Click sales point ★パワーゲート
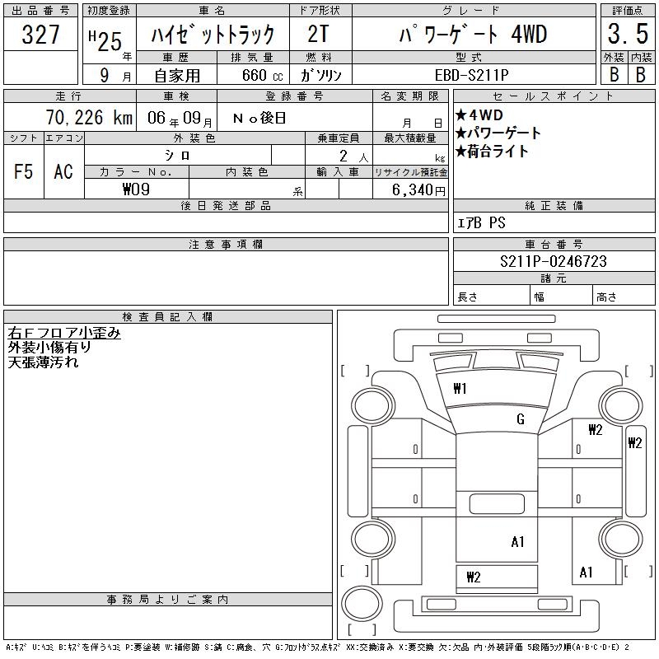The width and height of the screenshot is (659, 659). [x=498, y=133]
